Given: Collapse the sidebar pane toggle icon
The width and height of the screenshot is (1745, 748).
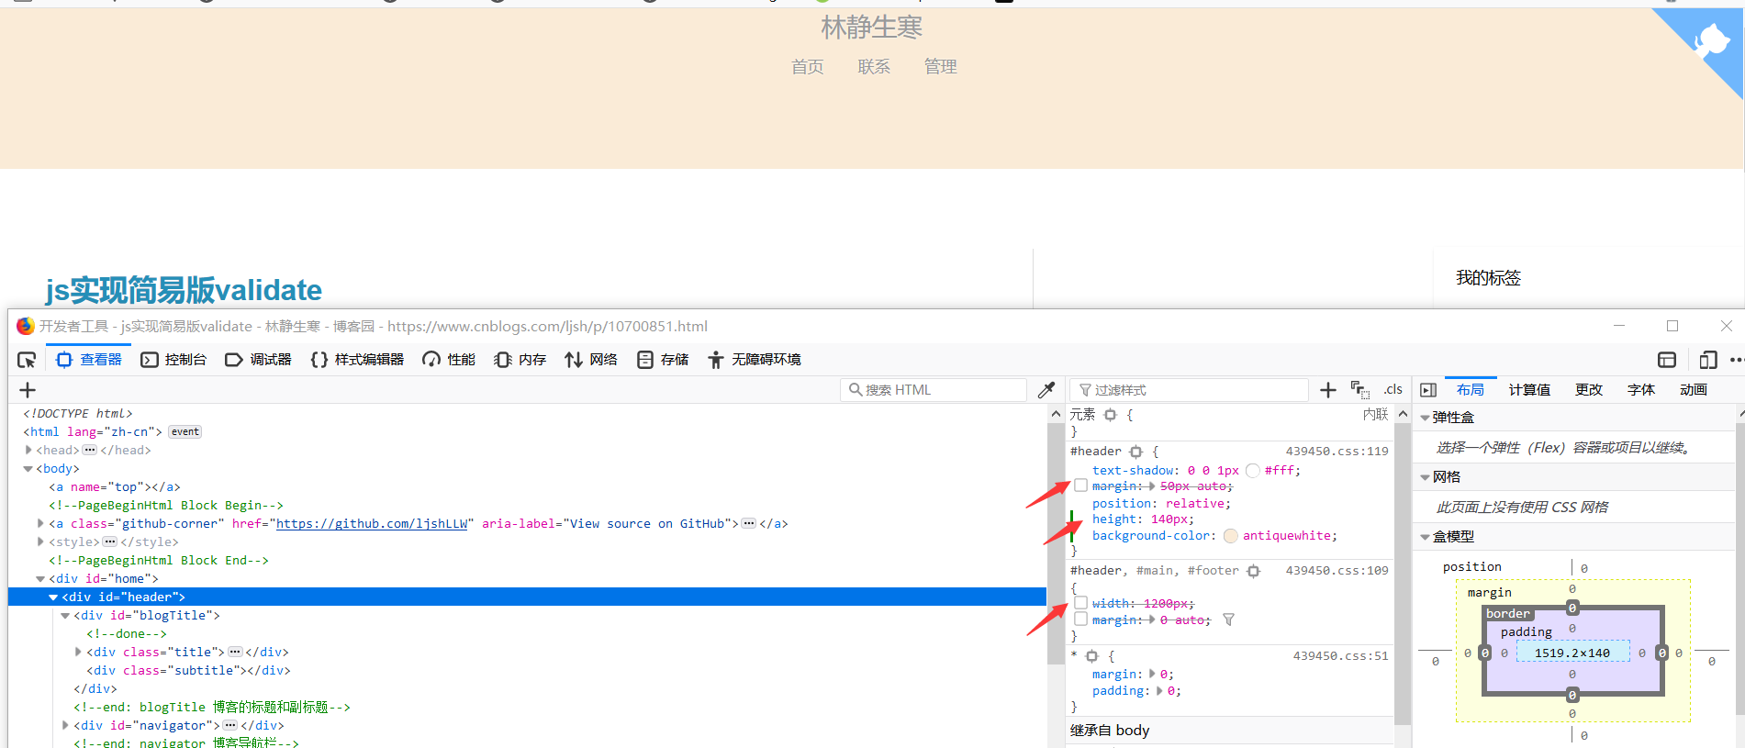Looking at the screenshot, I should [1428, 390].
